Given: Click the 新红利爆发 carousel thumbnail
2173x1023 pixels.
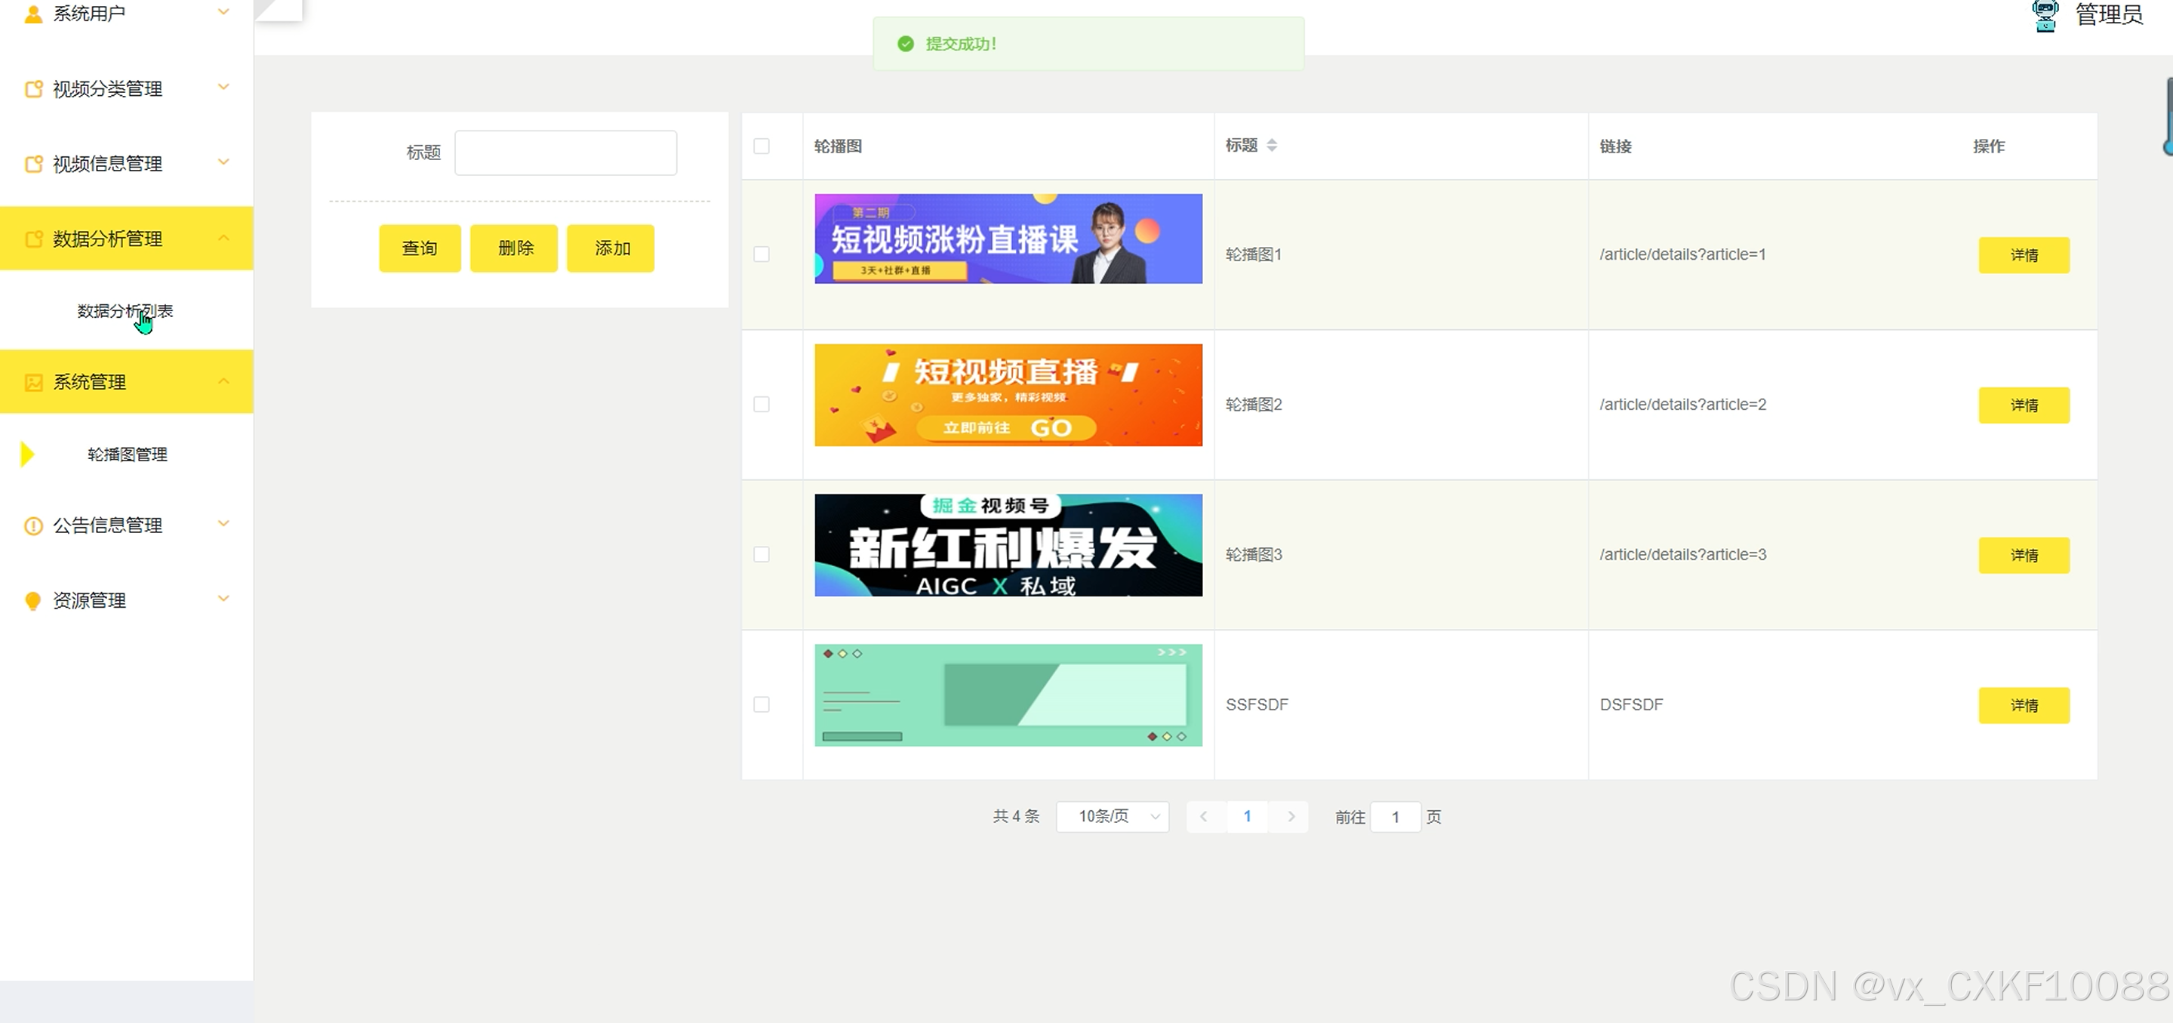Looking at the screenshot, I should coord(1007,545).
